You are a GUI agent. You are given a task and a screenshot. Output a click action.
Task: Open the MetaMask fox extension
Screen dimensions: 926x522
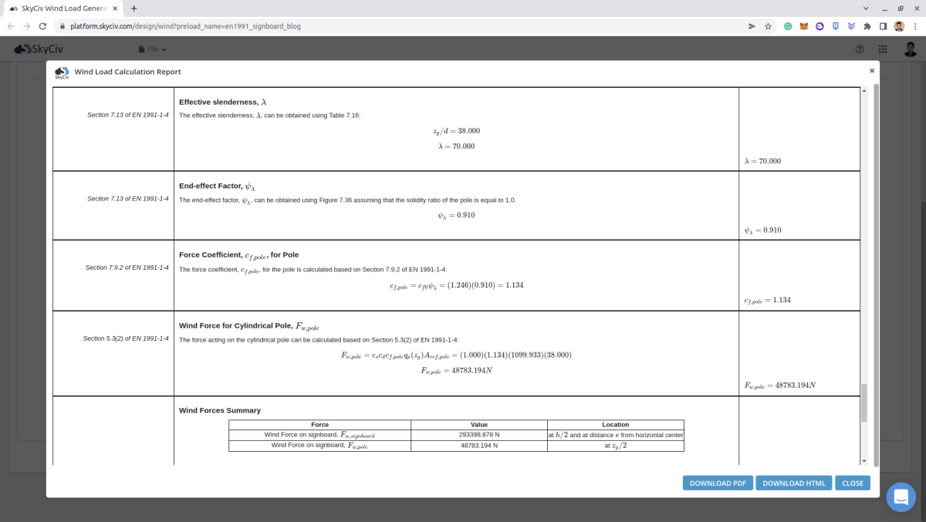tap(803, 25)
